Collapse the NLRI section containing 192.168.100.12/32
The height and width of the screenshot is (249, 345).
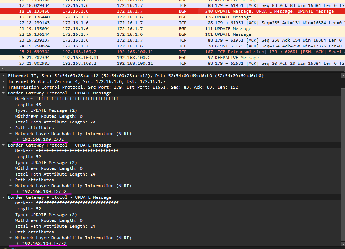click(x=10, y=186)
